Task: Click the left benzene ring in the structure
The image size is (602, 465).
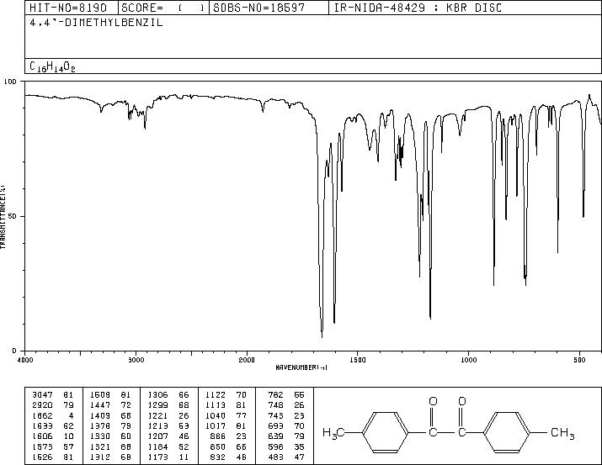Action: coord(385,432)
